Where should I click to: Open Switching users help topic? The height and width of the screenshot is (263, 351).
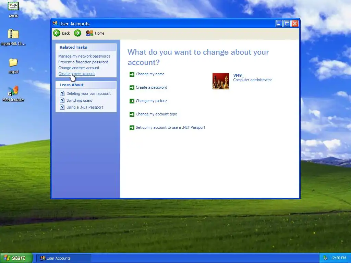(79, 100)
